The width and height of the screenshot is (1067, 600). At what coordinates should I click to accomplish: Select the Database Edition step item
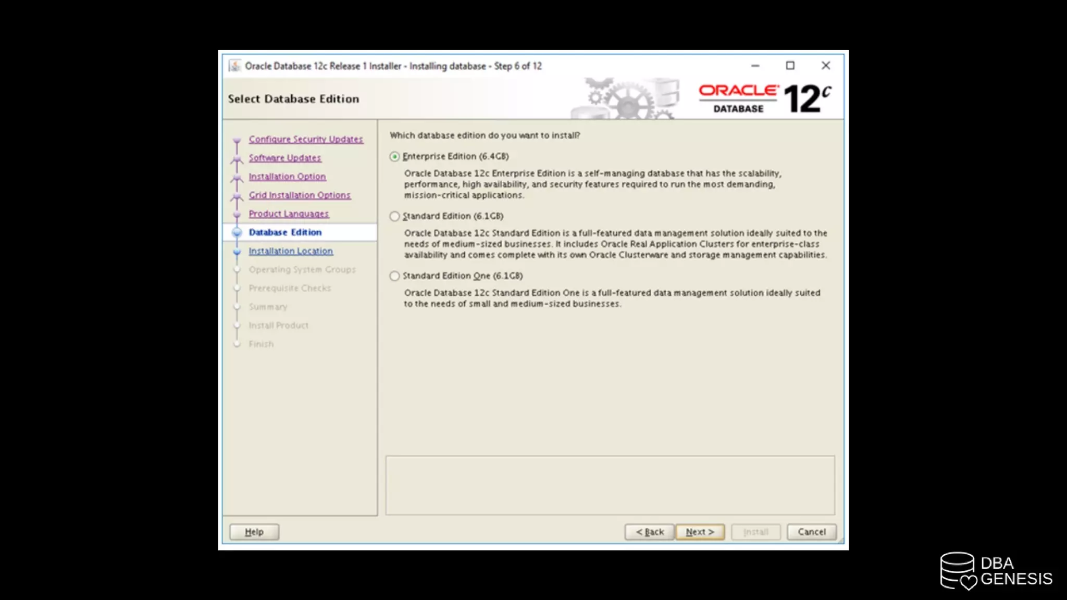[285, 232]
